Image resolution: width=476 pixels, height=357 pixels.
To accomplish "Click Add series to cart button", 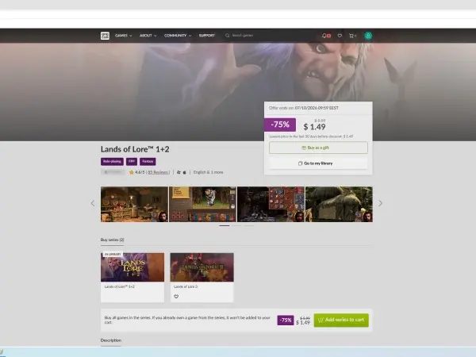I will click(x=341, y=320).
